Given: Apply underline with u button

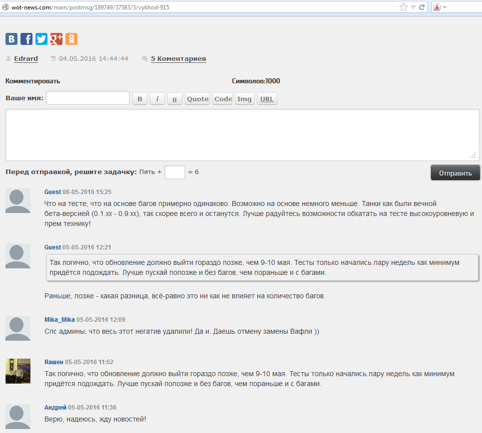Looking at the screenshot, I should 175,99.
